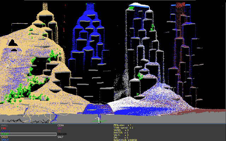The width and height of the screenshot is (226, 141).
Task: Choose the blue WATER element
Action: [x=5, y=131]
